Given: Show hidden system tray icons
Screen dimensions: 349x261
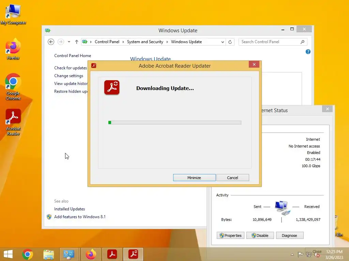Looking at the screenshot, I should [x=292, y=255].
